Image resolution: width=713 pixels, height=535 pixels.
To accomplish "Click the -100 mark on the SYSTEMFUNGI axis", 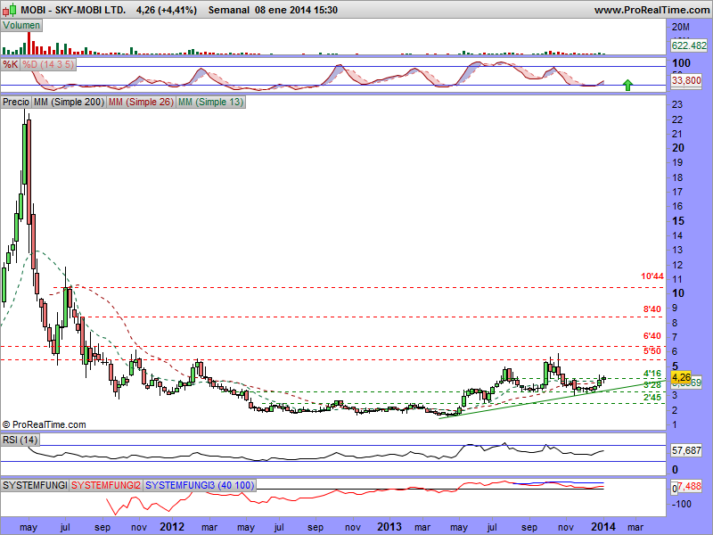I will pos(682,504).
